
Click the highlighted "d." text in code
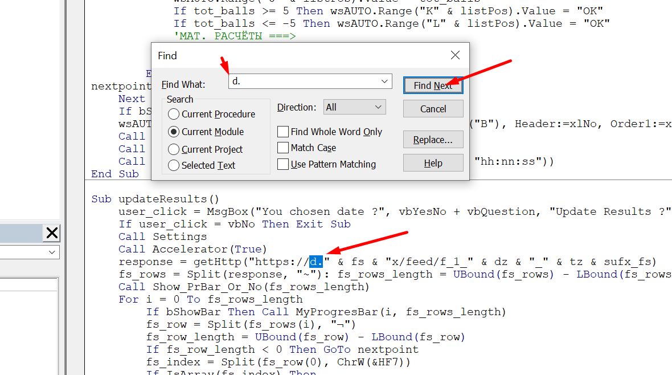(x=316, y=262)
